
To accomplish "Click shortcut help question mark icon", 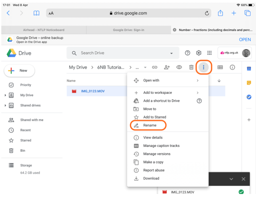I will tap(199, 101).
